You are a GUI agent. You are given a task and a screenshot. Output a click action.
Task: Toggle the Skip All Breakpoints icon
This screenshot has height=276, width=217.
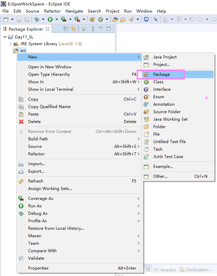click(156, 19)
